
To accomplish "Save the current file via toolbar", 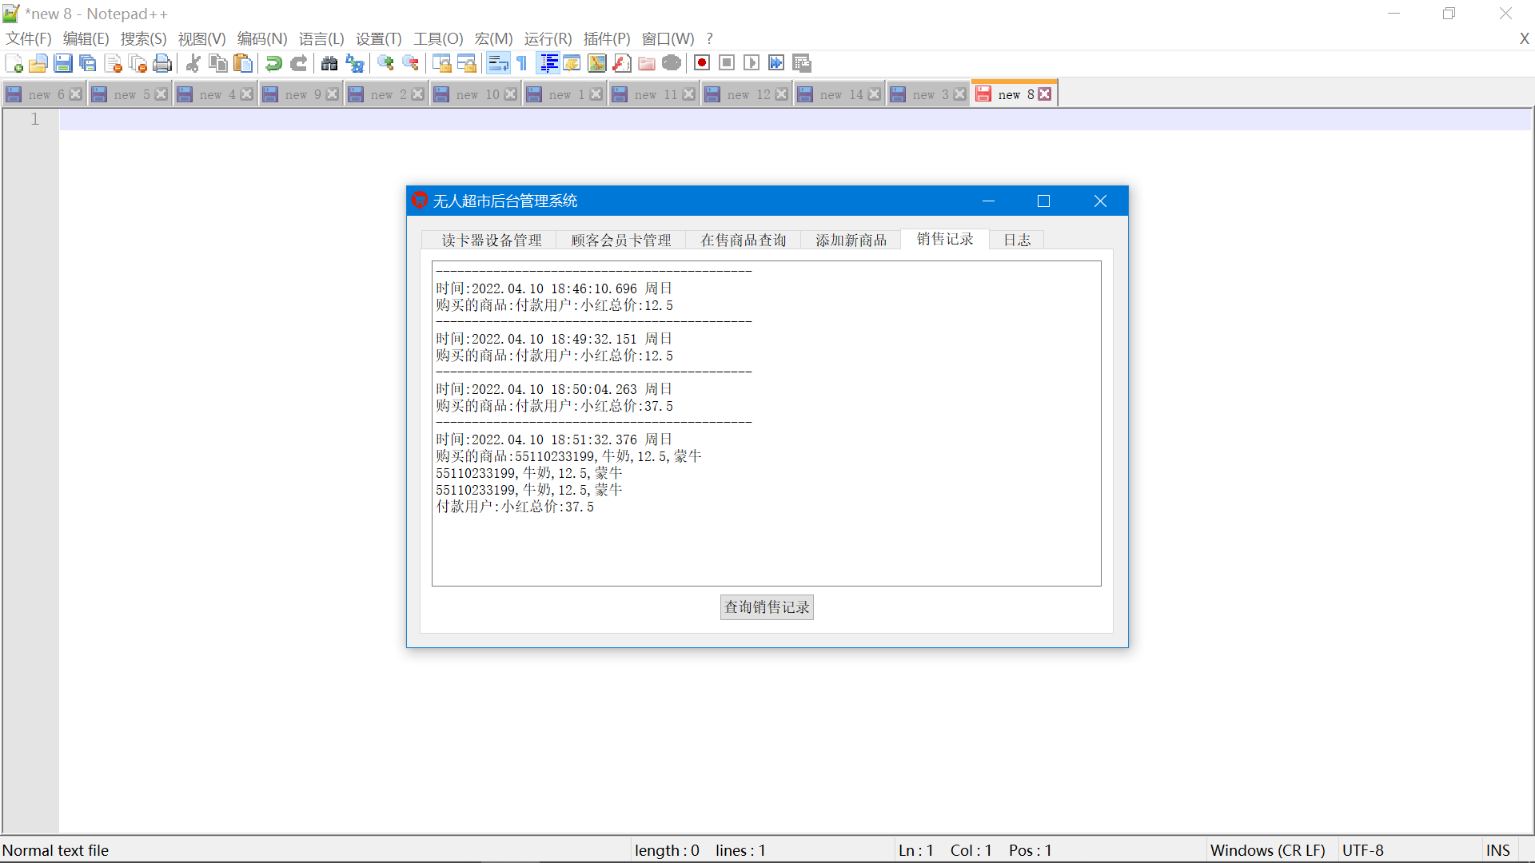I will click(63, 63).
